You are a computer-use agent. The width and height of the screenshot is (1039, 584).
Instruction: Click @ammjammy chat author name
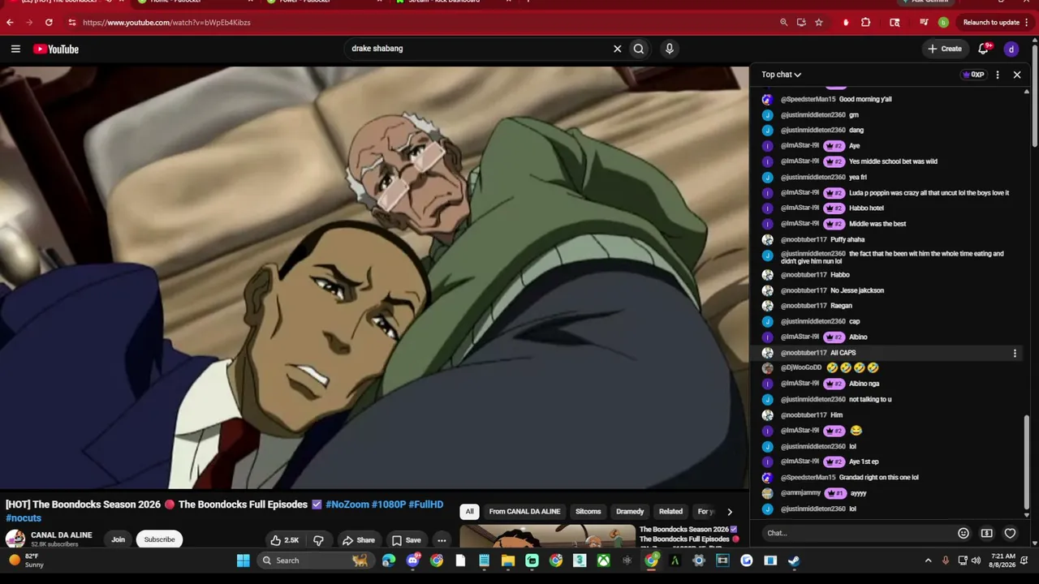[800, 493]
